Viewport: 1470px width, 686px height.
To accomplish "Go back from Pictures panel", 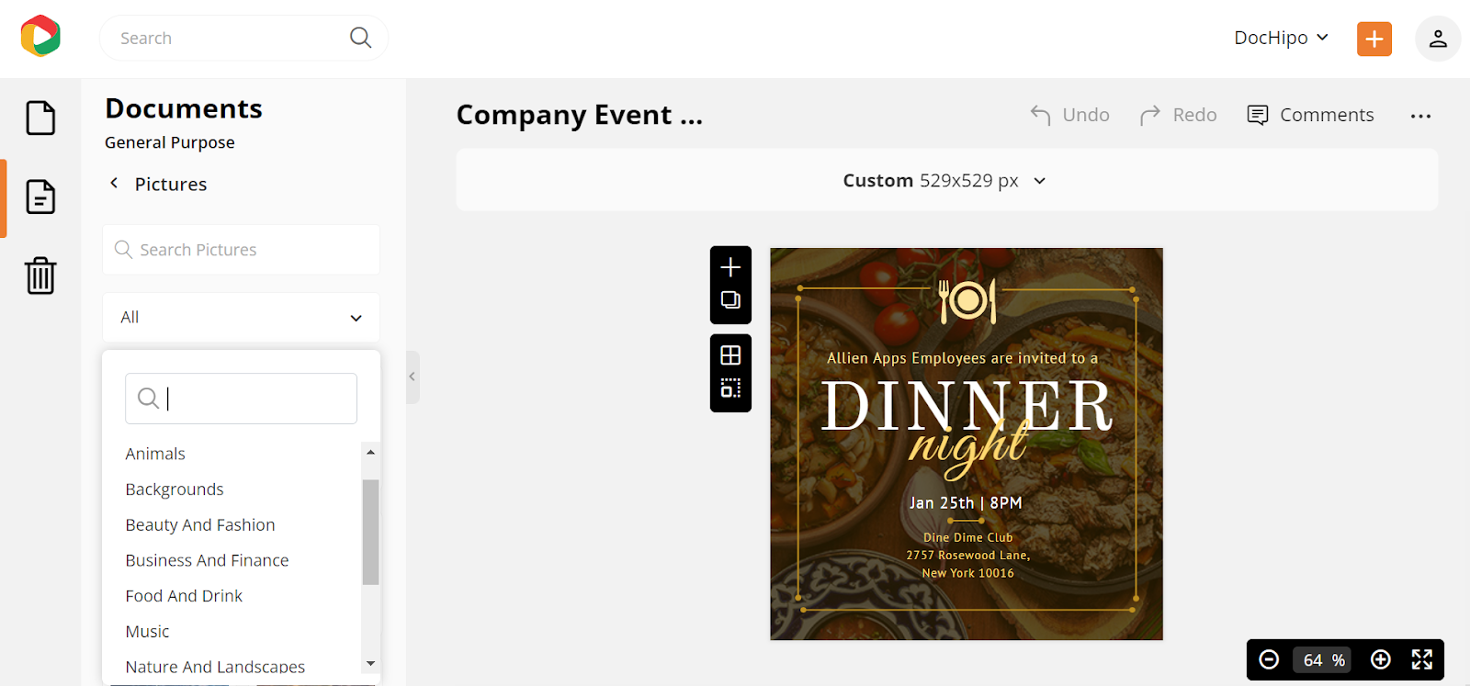I will tap(114, 183).
